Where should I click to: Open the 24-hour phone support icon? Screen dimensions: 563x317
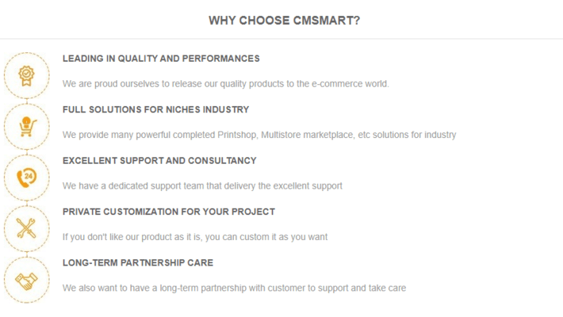tap(26, 177)
